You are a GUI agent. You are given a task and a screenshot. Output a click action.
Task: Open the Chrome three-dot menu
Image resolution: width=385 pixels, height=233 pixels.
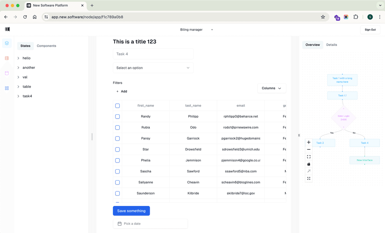coord(380,17)
